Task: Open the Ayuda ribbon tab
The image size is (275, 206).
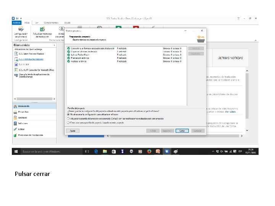Action: [x=67, y=23]
